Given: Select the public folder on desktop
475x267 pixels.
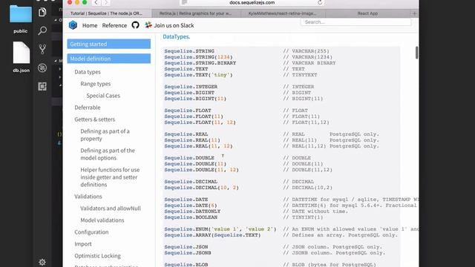Looking at the screenshot, I should click(21, 19).
